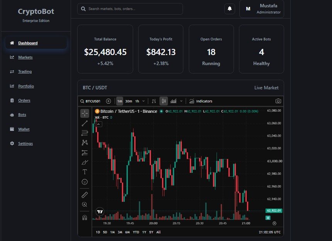Switch to candles chart style
Image resolution: width=332 pixels, height=241 pixels.
164,101
